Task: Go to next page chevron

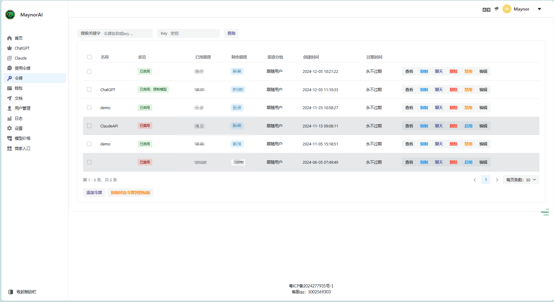Action: [x=497, y=180]
